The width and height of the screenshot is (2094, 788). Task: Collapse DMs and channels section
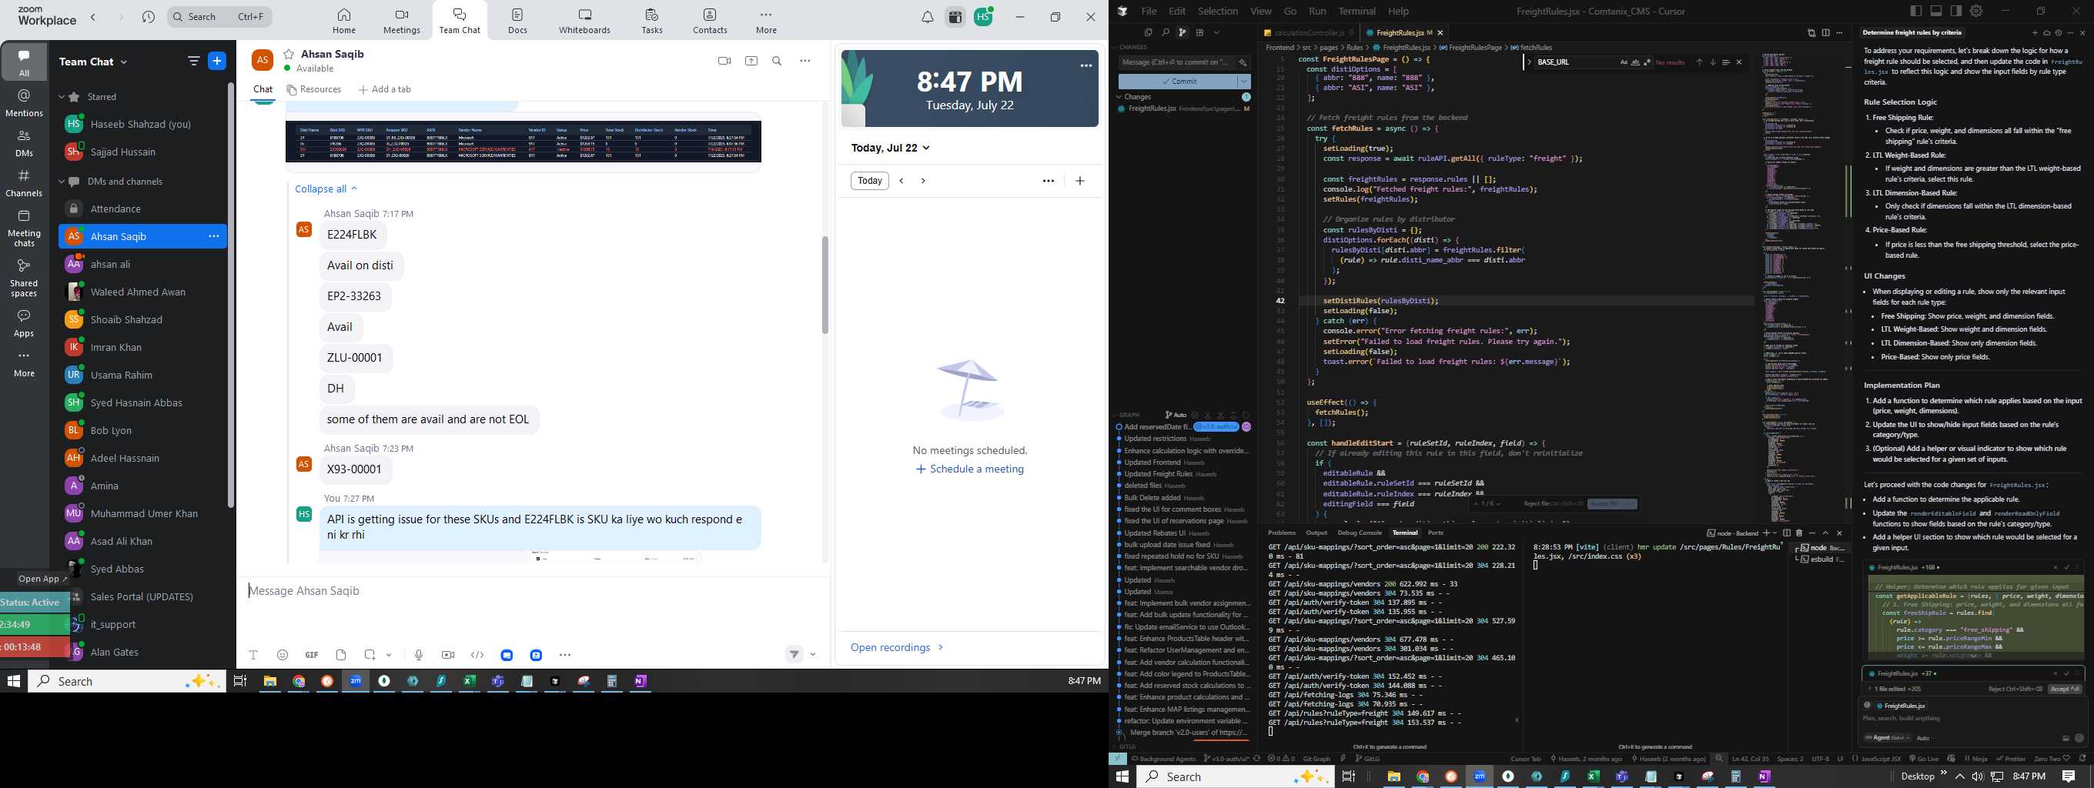[61, 181]
